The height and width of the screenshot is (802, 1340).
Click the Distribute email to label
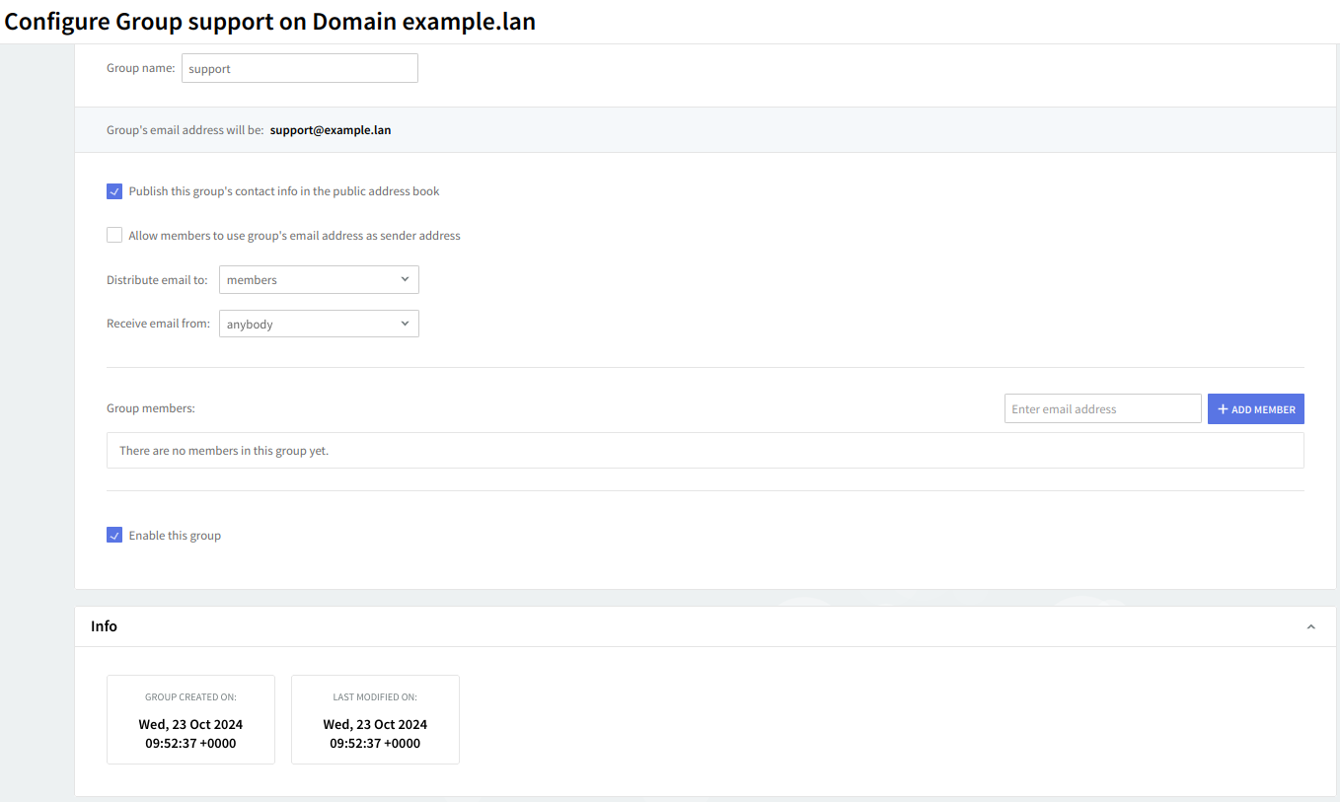click(157, 280)
